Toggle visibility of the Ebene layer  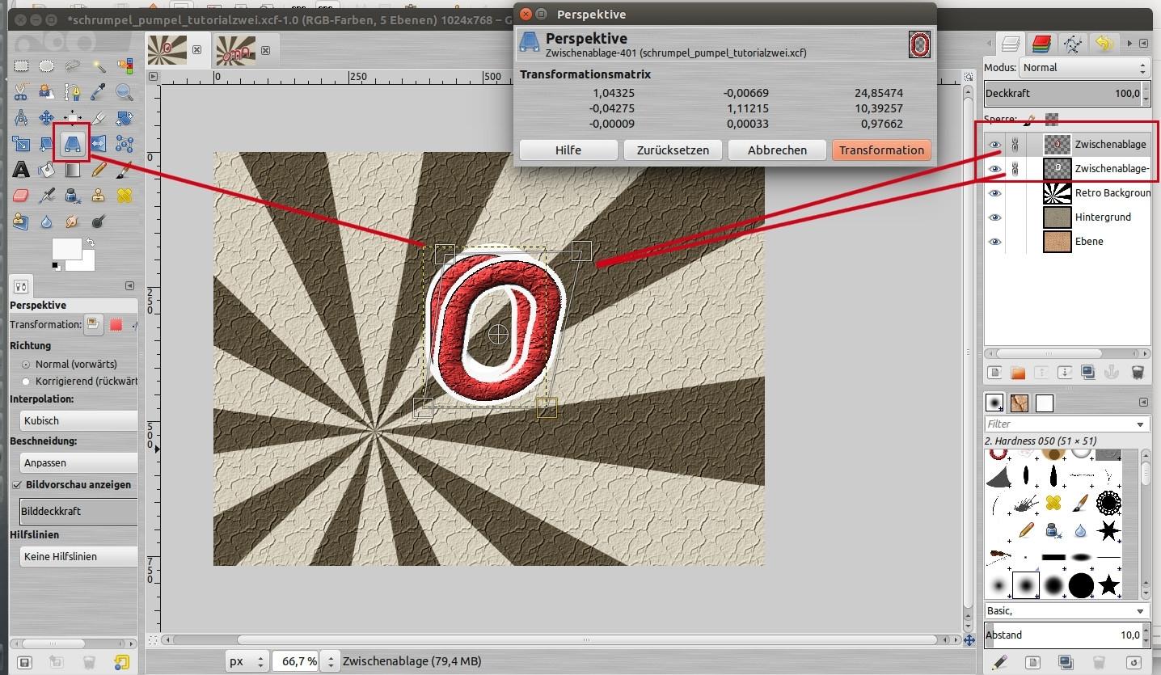point(995,242)
